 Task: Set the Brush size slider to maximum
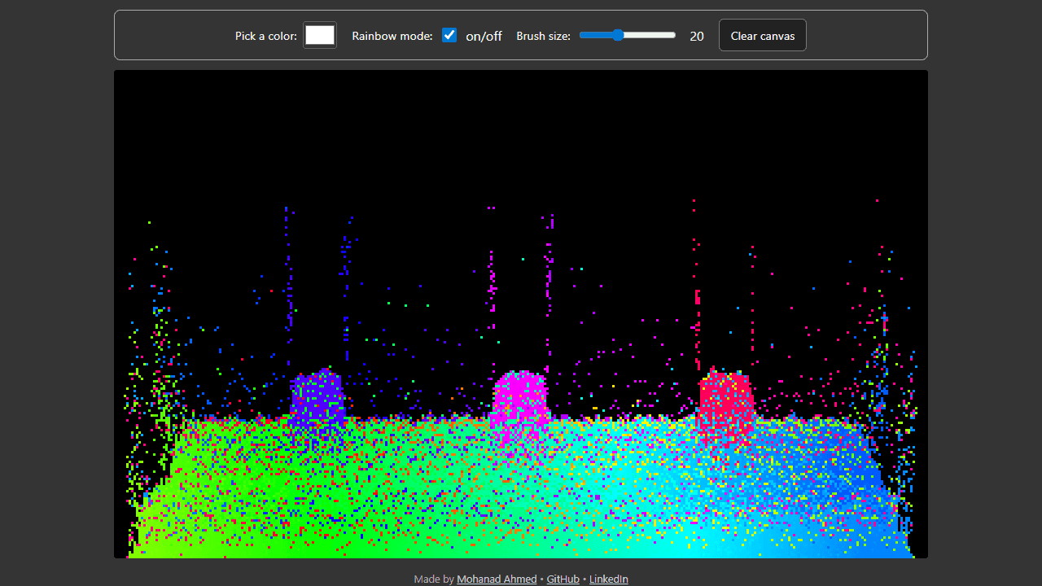coord(675,35)
